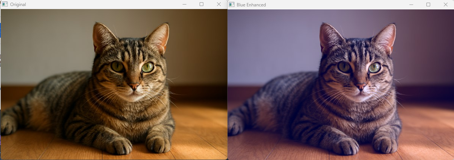Click the cat photo in Blue Enhanced window
Viewport: 454px width, 160px height.
[x=341, y=85]
